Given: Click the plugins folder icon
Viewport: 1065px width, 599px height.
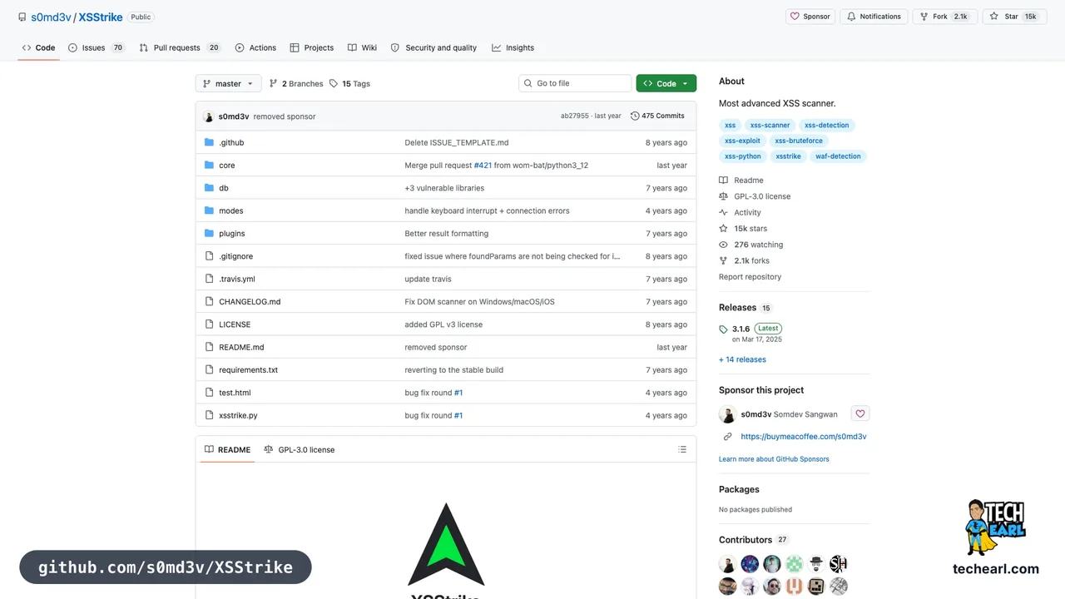Looking at the screenshot, I should tap(210, 234).
